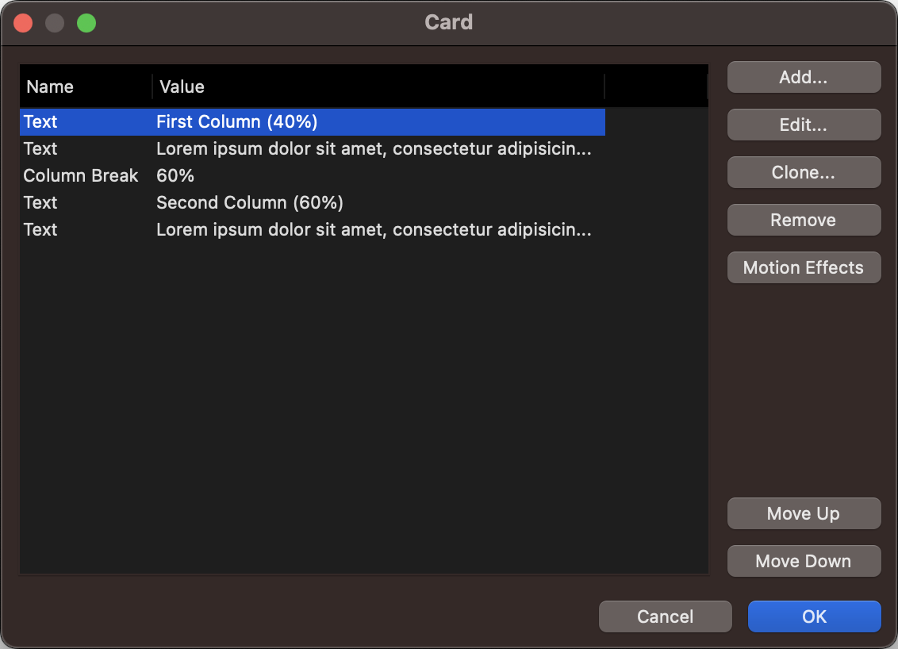Click the Add... button

[804, 77]
